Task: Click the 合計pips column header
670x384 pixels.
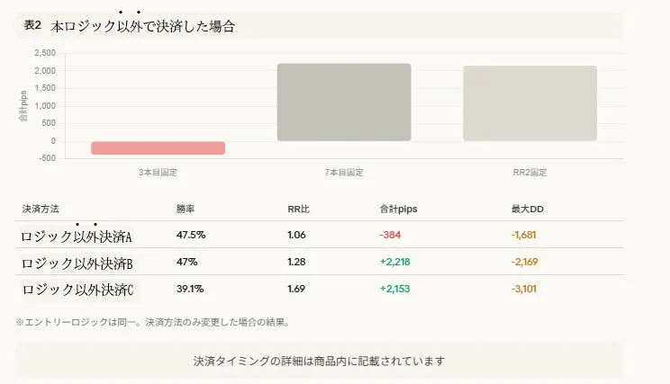Action: pos(399,209)
